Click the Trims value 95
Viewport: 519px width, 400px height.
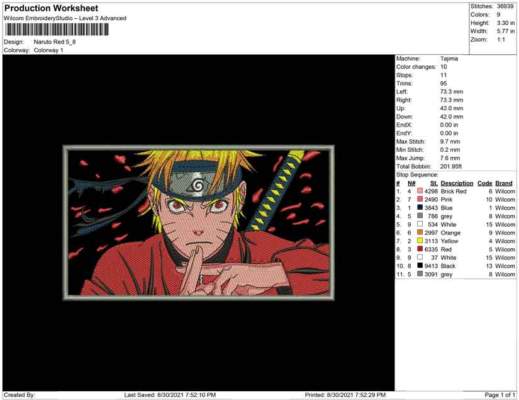point(444,84)
